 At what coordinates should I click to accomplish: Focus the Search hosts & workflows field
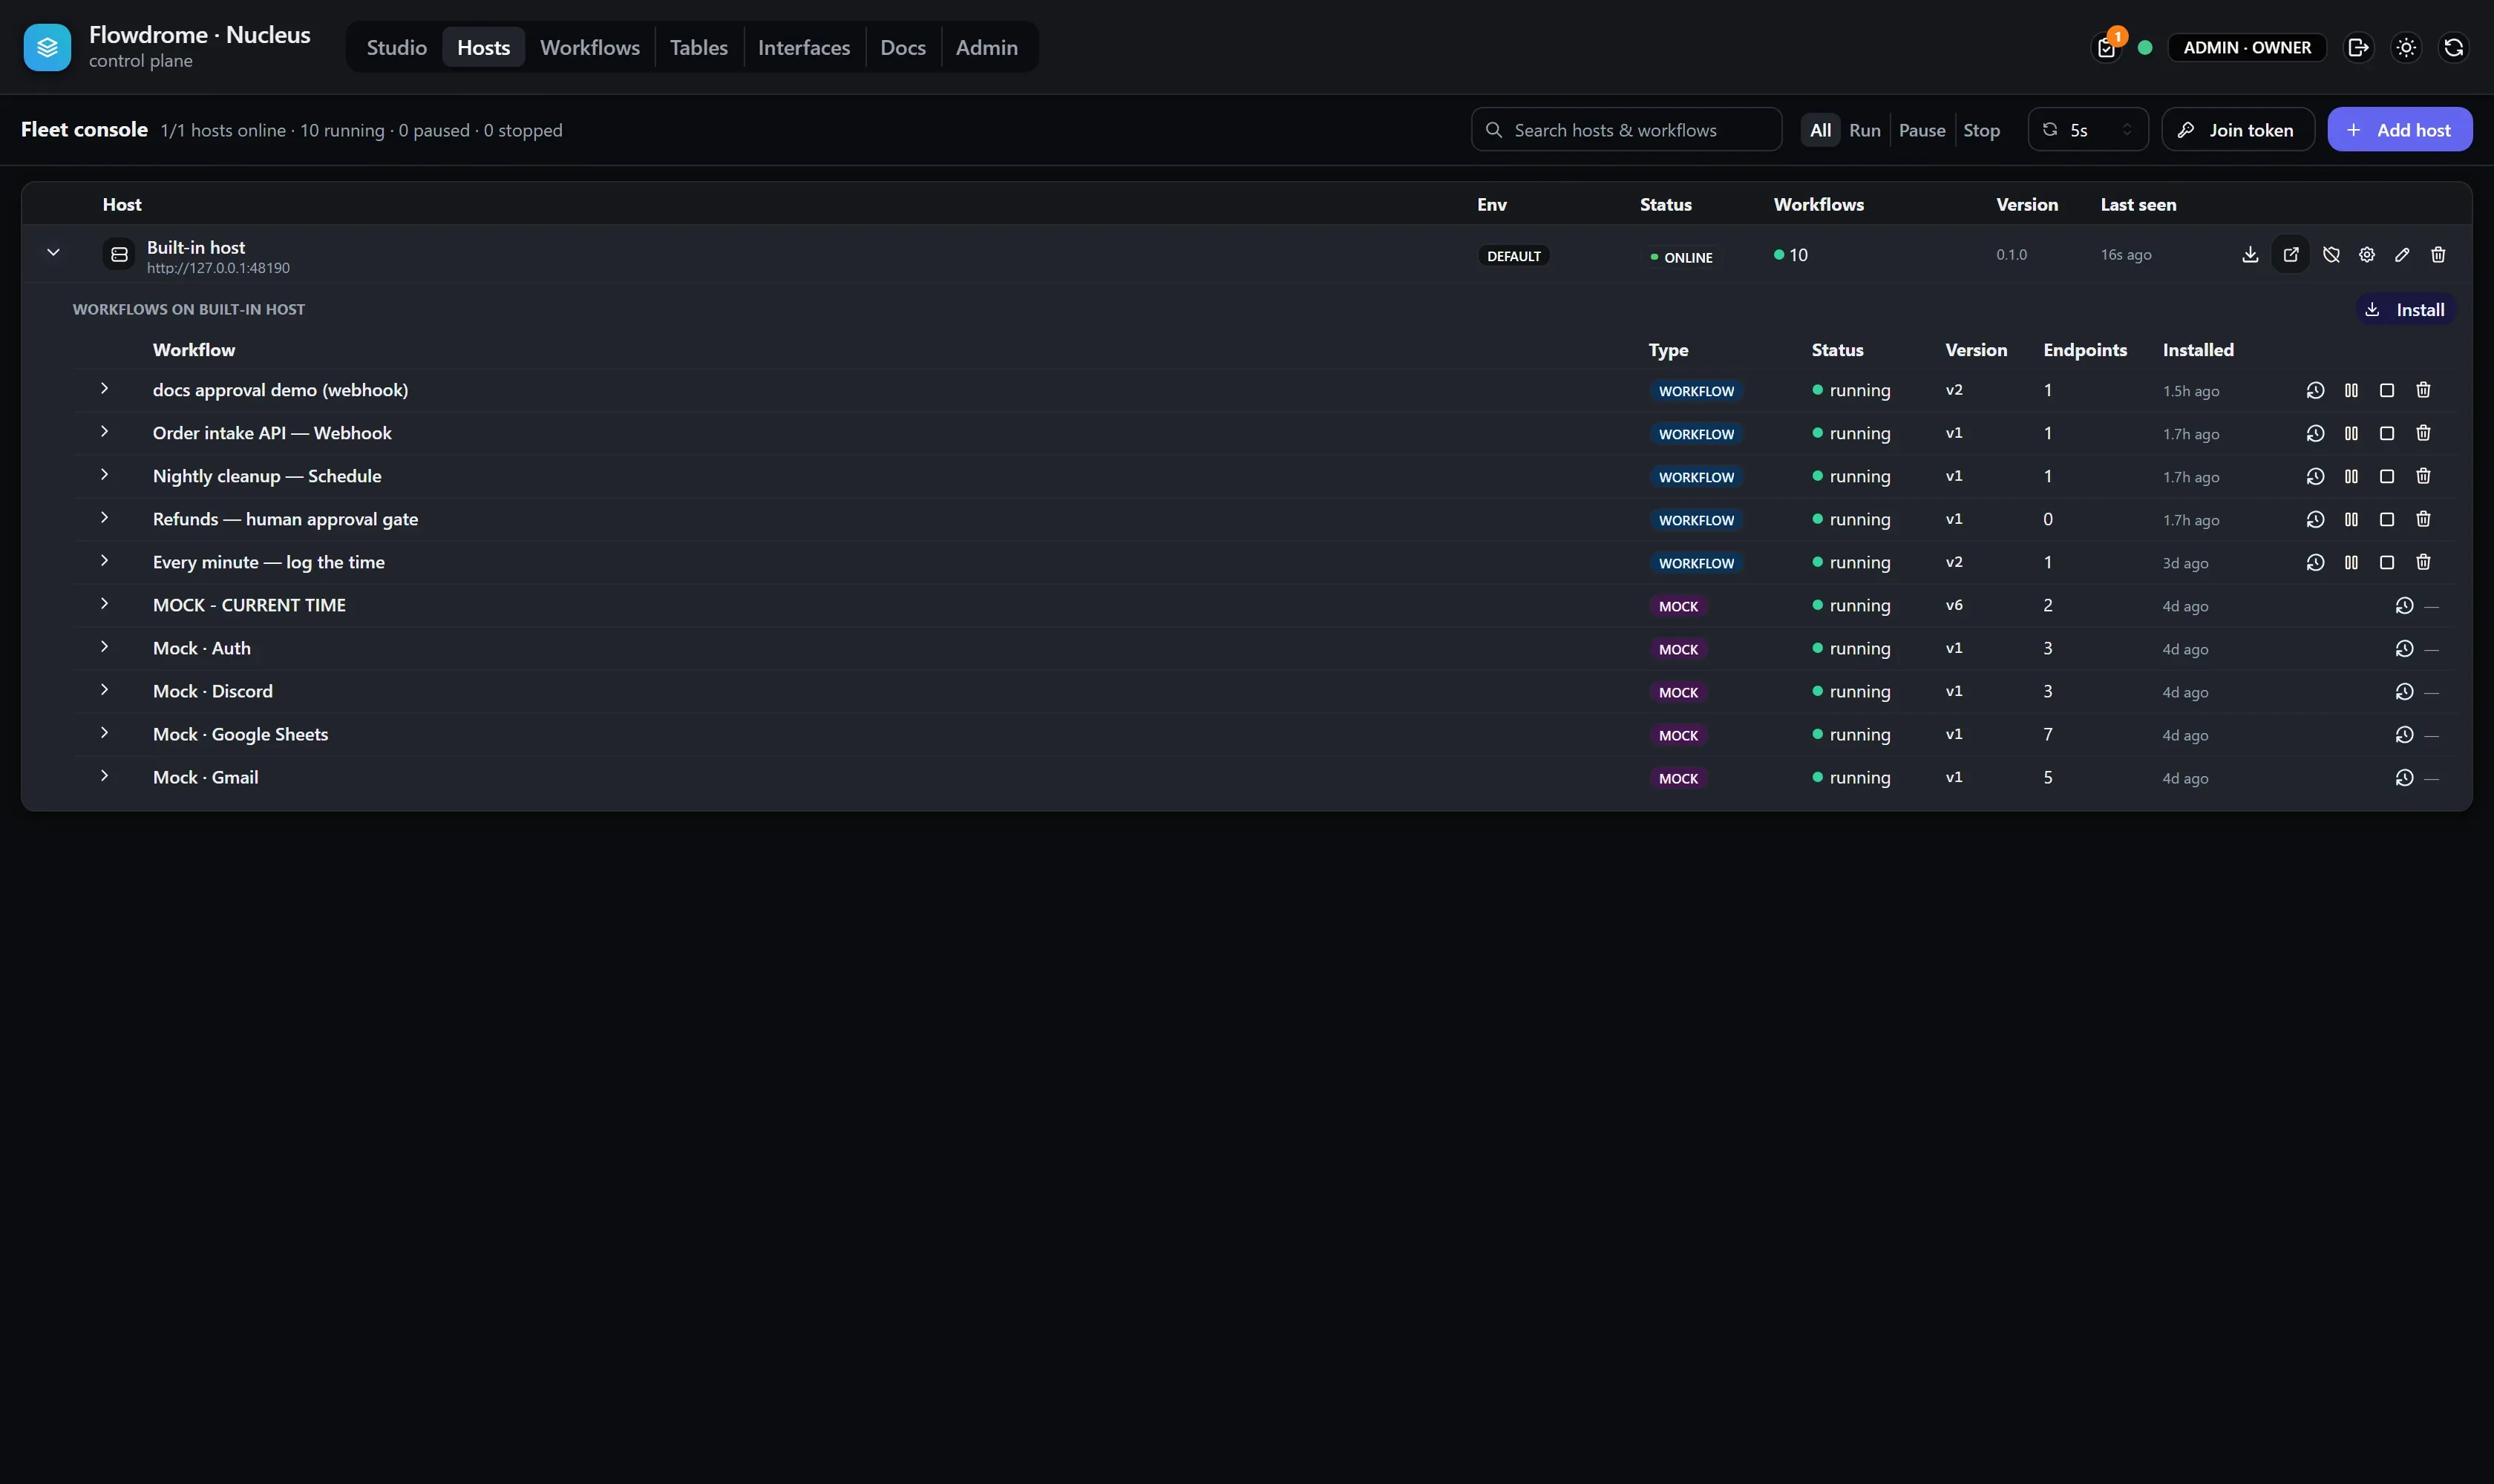[1626, 130]
